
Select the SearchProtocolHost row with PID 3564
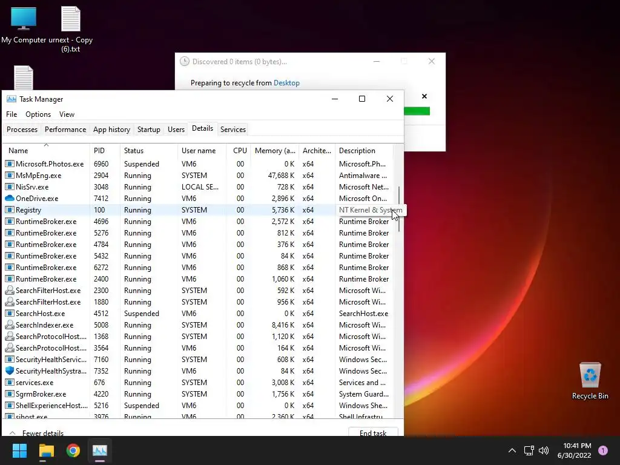pyautogui.click(x=199, y=348)
